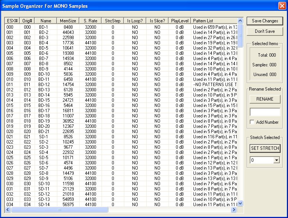Focus the rename text input field
Image resolution: width=288 pixels, height=218 pixels.
[265, 112]
